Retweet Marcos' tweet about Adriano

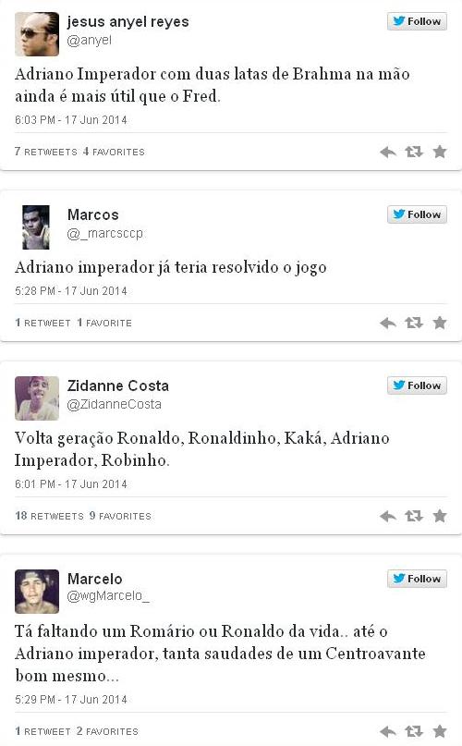point(414,323)
